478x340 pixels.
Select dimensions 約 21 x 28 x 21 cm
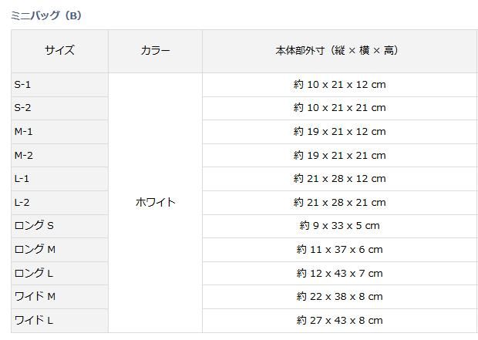pos(339,202)
